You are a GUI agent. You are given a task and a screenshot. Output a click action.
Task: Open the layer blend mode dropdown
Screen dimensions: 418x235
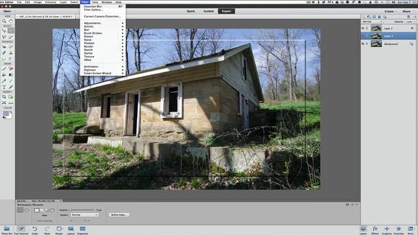pos(372,22)
